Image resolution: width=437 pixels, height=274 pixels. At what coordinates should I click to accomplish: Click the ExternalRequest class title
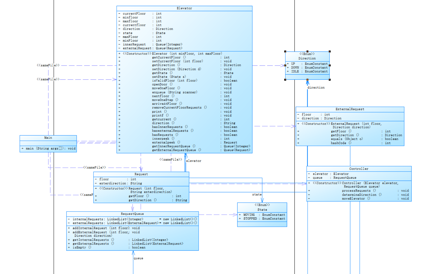pyautogui.click(x=350, y=109)
